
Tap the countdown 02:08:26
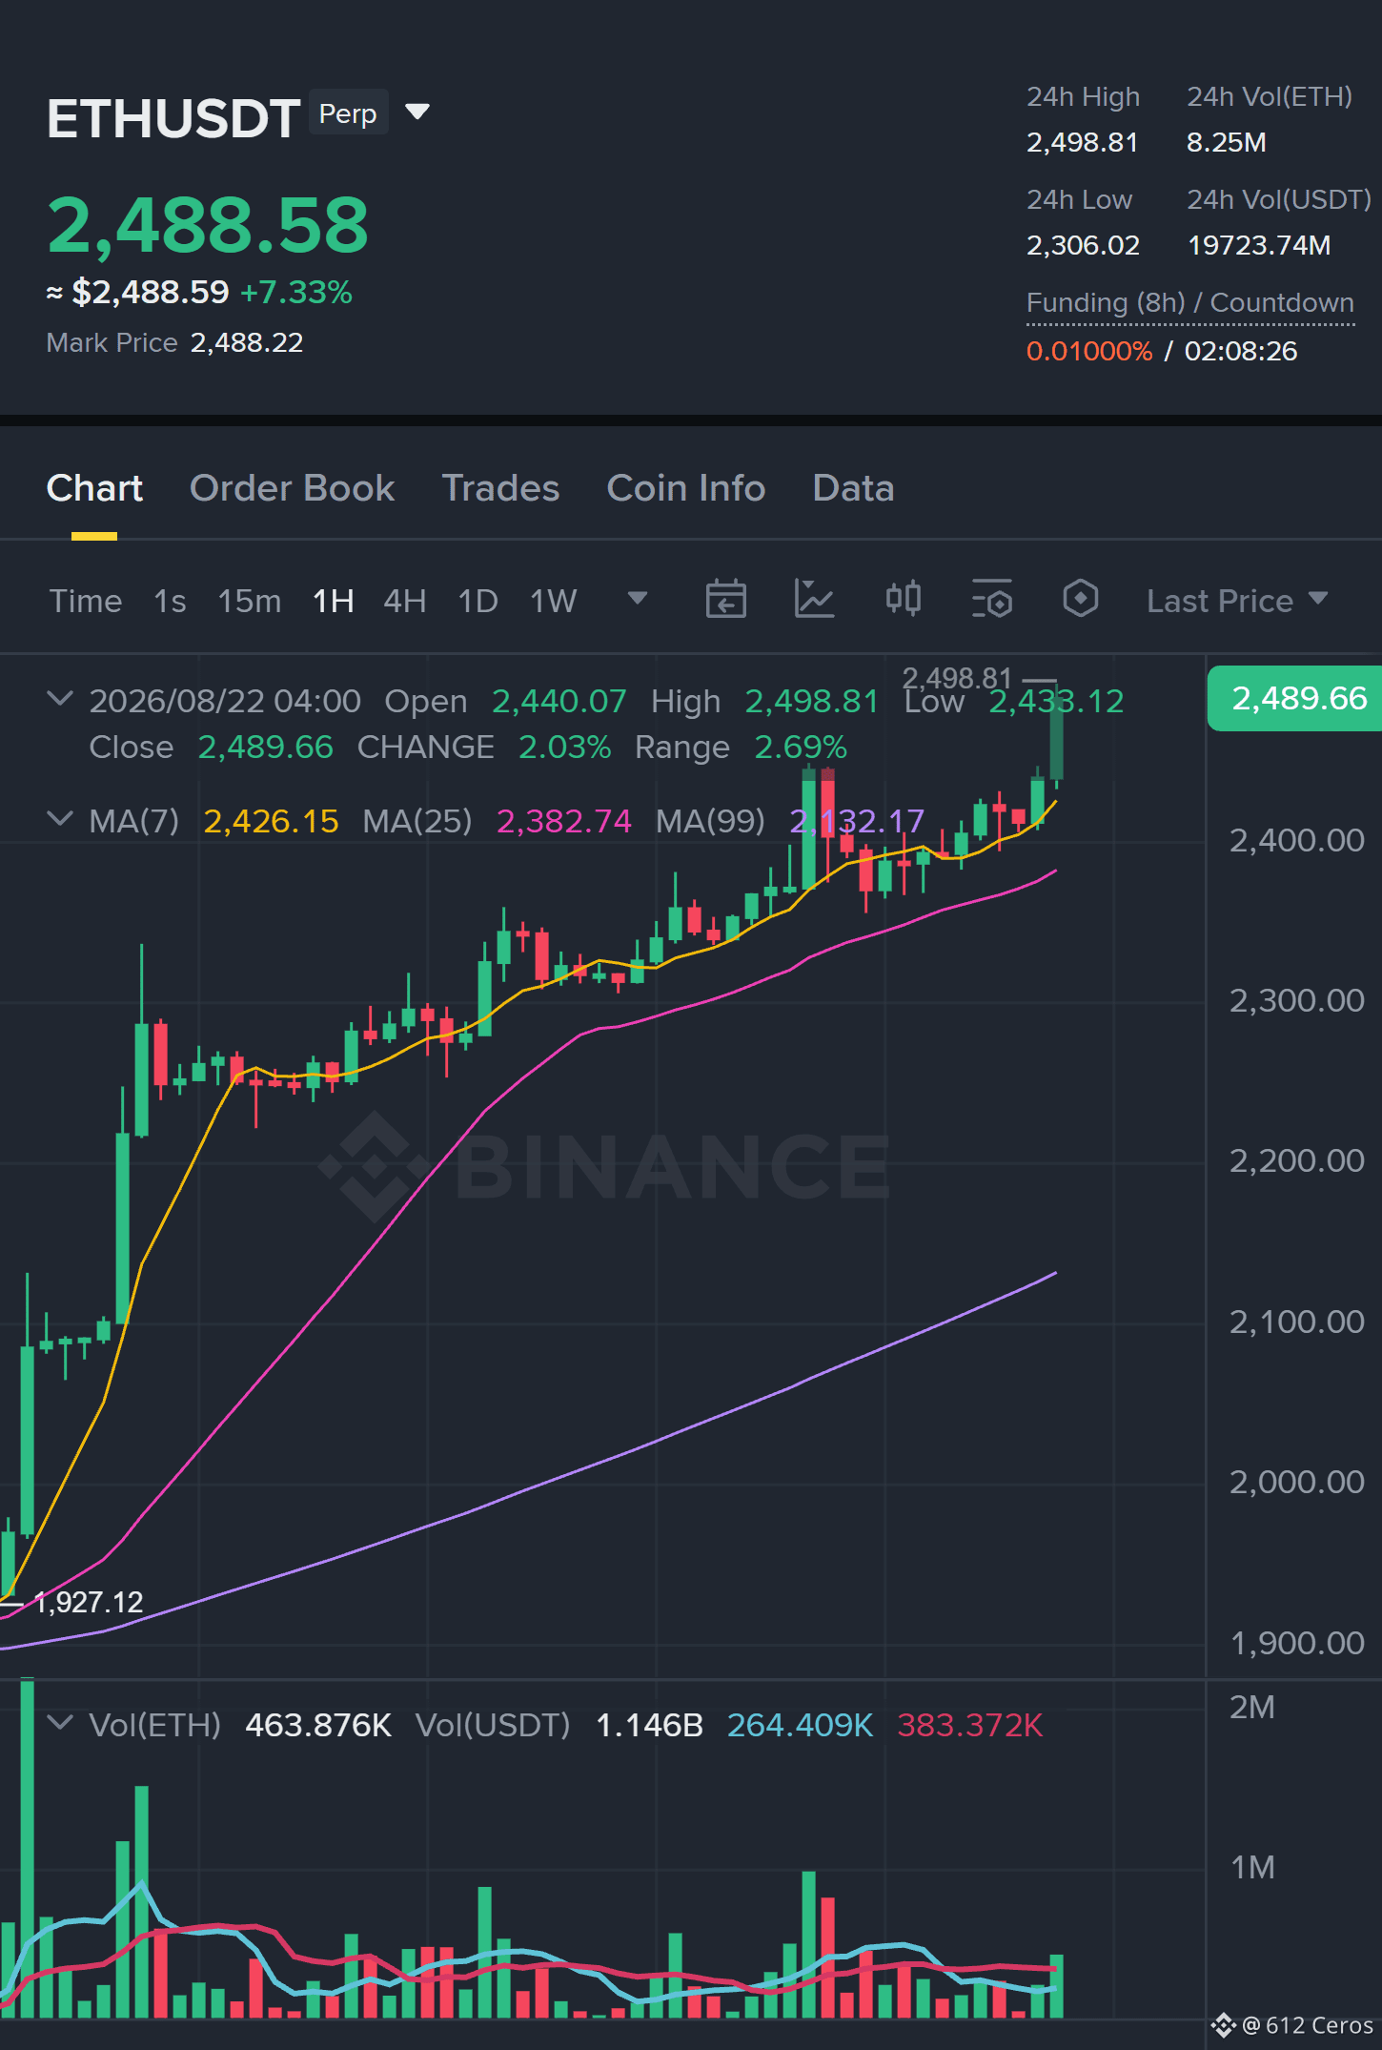pos(1240,351)
